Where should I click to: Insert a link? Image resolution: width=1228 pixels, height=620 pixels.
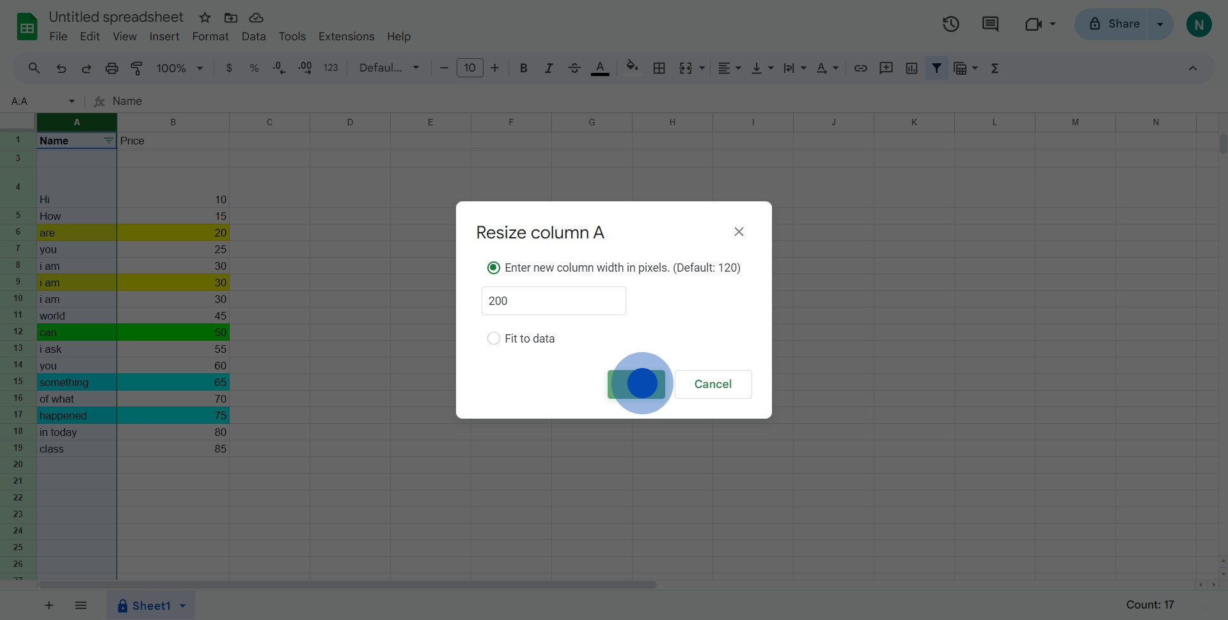pos(860,68)
